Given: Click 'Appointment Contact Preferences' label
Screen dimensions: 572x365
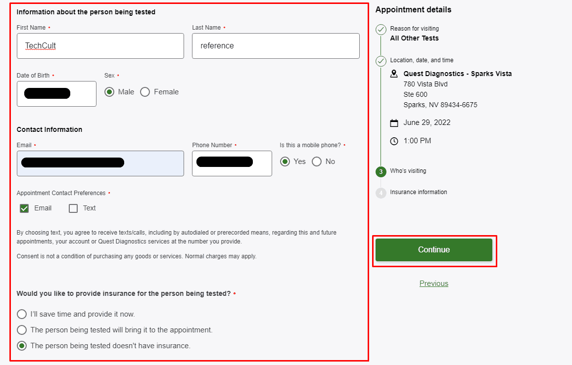Looking at the screenshot, I should [61, 193].
